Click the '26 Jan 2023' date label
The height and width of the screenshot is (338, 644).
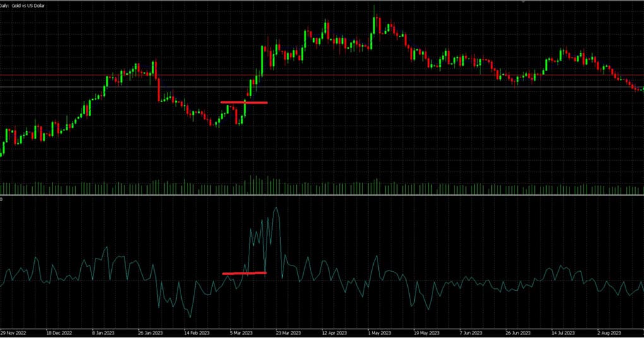150,333
